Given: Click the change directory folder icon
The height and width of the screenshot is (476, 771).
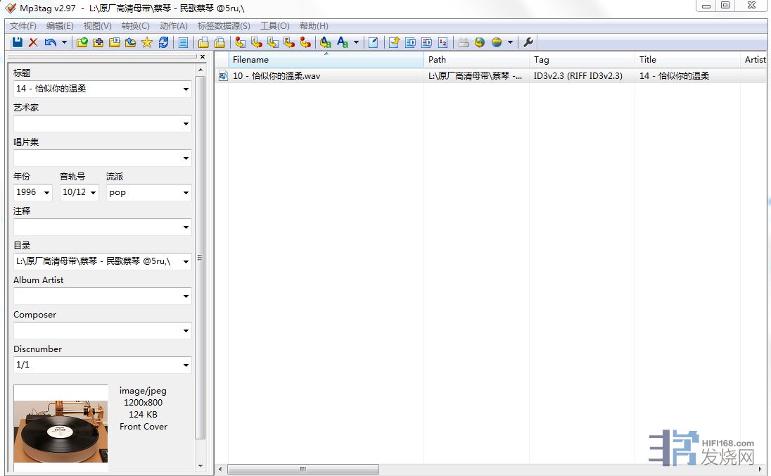Looking at the screenshot, I should click(82, 42).
